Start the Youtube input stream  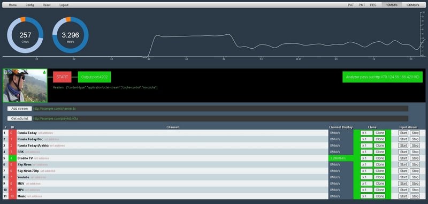(403, 177)
